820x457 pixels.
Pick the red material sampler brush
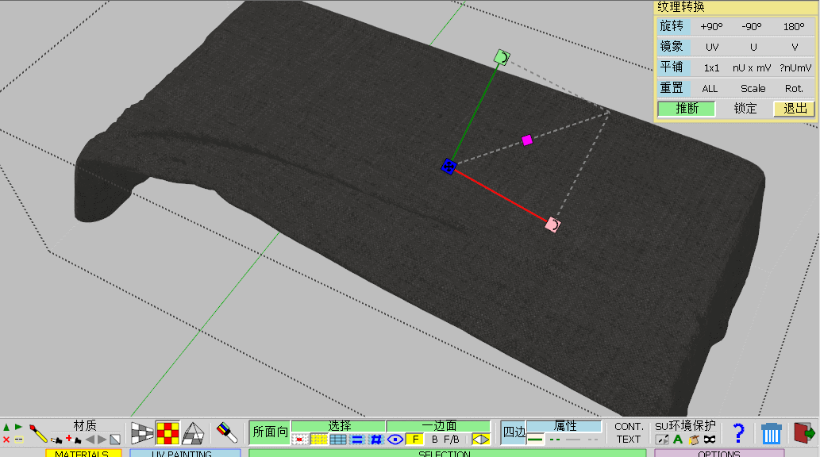coord(37,432)
